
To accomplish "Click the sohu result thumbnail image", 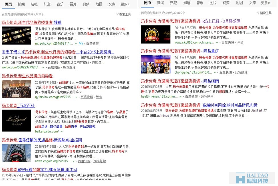I will point(17,35).
